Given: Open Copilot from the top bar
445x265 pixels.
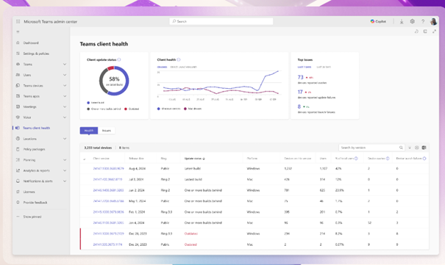Looking at the screenshot, I should [x=378, y=21].
